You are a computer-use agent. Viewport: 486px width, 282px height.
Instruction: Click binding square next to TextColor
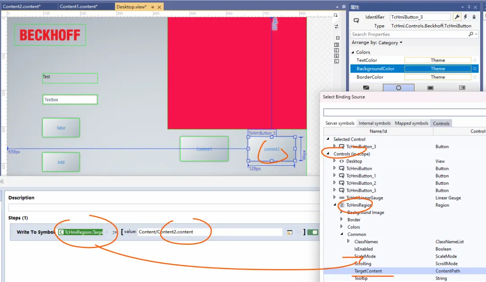(475, 60)
